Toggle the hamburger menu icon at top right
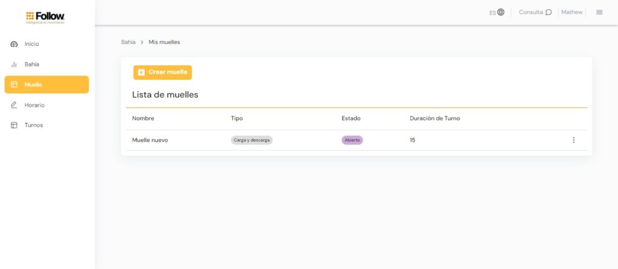The image size is (618, 269). click(599, 12)
